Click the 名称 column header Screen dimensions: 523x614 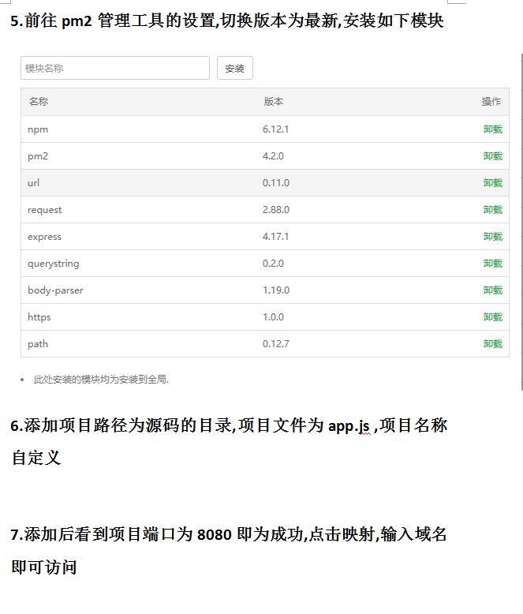coord(38,102)
